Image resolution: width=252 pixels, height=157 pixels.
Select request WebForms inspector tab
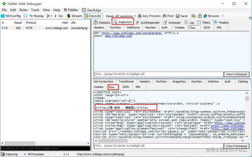point(133,27)
